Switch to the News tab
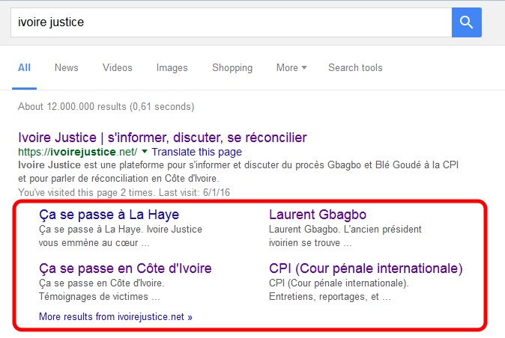The width and height of the screenshot is (505, 338). point(67,68)
